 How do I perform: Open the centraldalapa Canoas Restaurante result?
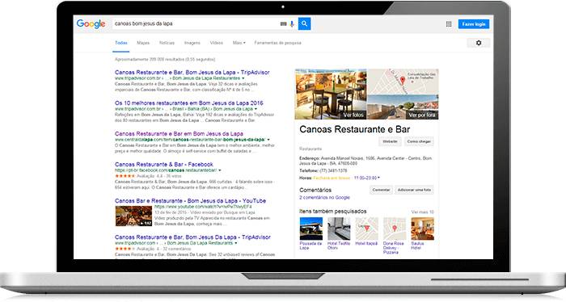point(179,134)
